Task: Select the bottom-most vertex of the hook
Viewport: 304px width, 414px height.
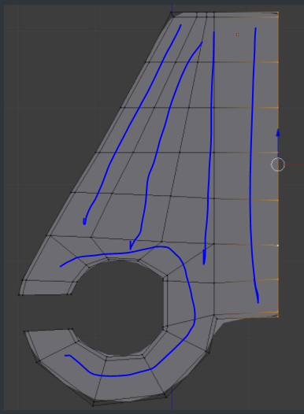Action: click(93, 403)
